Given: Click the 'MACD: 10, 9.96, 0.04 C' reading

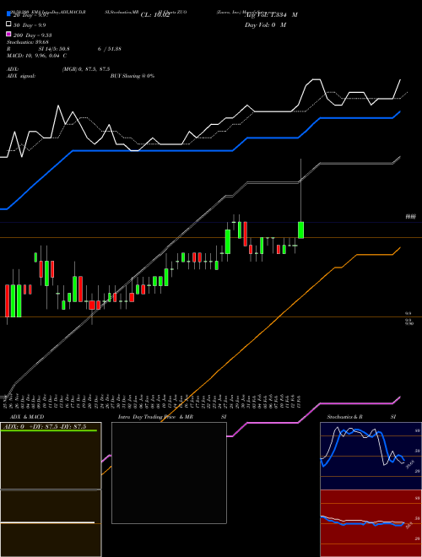Looking at the screenshot, I should (36, 56).
